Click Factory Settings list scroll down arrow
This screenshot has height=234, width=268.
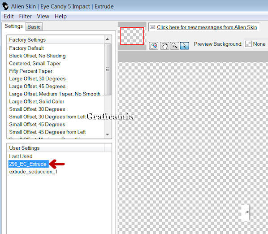(108, 134)
